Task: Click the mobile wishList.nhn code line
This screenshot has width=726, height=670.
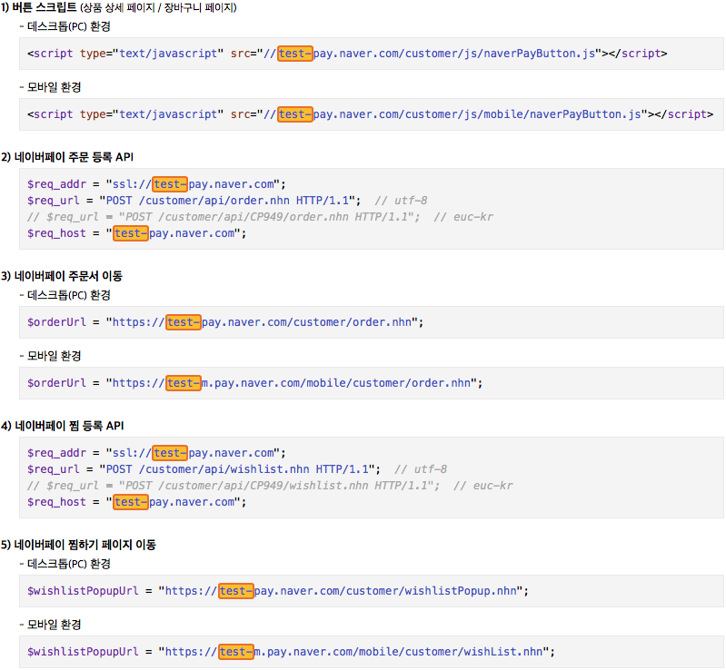Action: 291,652
